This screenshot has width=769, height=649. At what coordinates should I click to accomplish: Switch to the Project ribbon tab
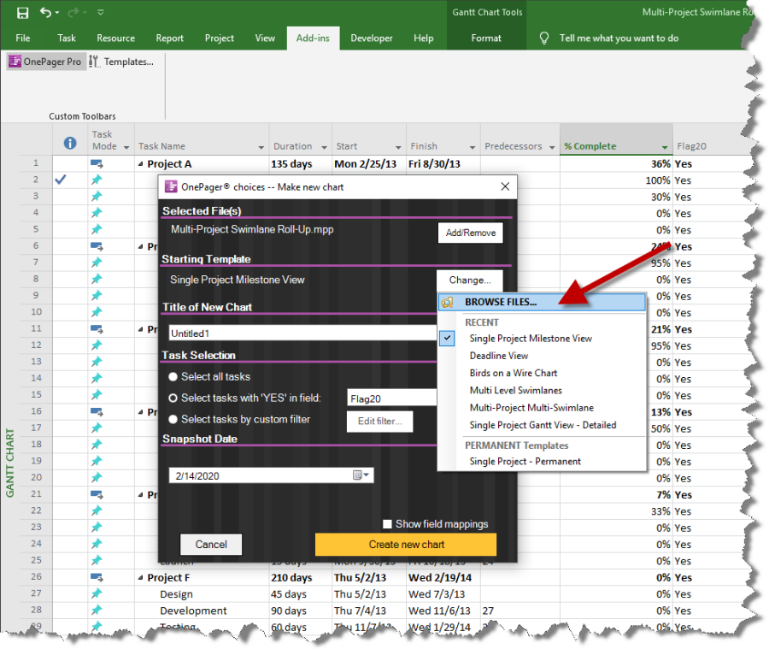pos(220,38)
